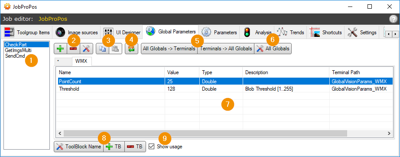
Task: Click the ToolBlock Name button
Action: click(x=78, y=147)
